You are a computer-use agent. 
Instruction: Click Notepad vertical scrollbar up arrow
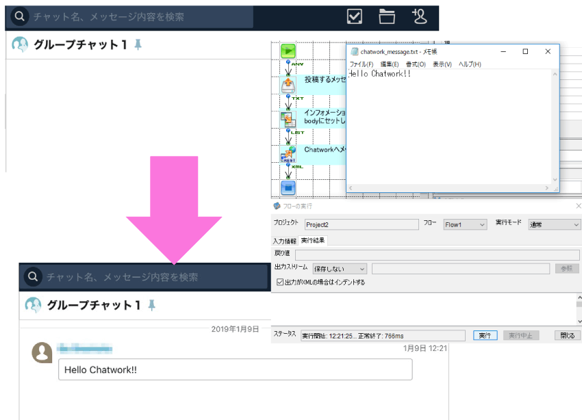coord(555,74)
